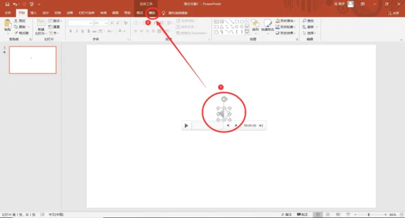Apply strikethrough text formatting
This screenshot has width=405, height=218.
94,31
